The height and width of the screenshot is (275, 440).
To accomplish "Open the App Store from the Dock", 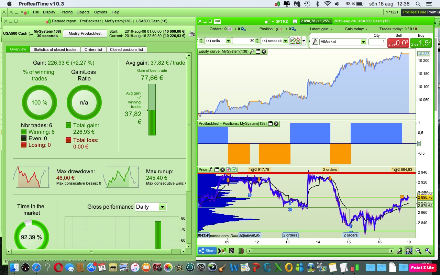I will (x=91, y=267).
